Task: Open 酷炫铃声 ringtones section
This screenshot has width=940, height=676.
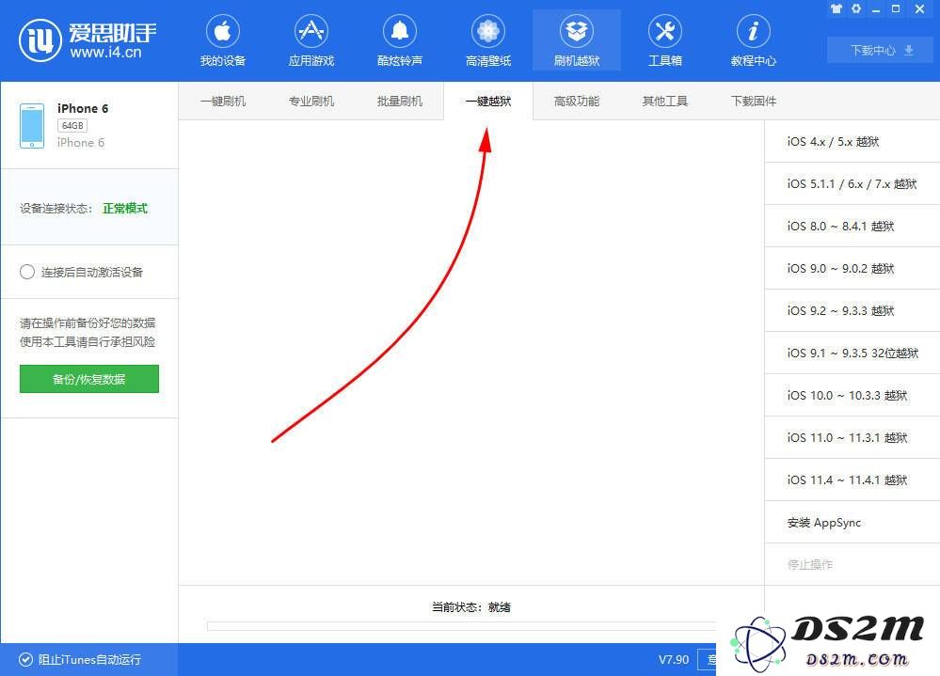Action: coord(400,40)
